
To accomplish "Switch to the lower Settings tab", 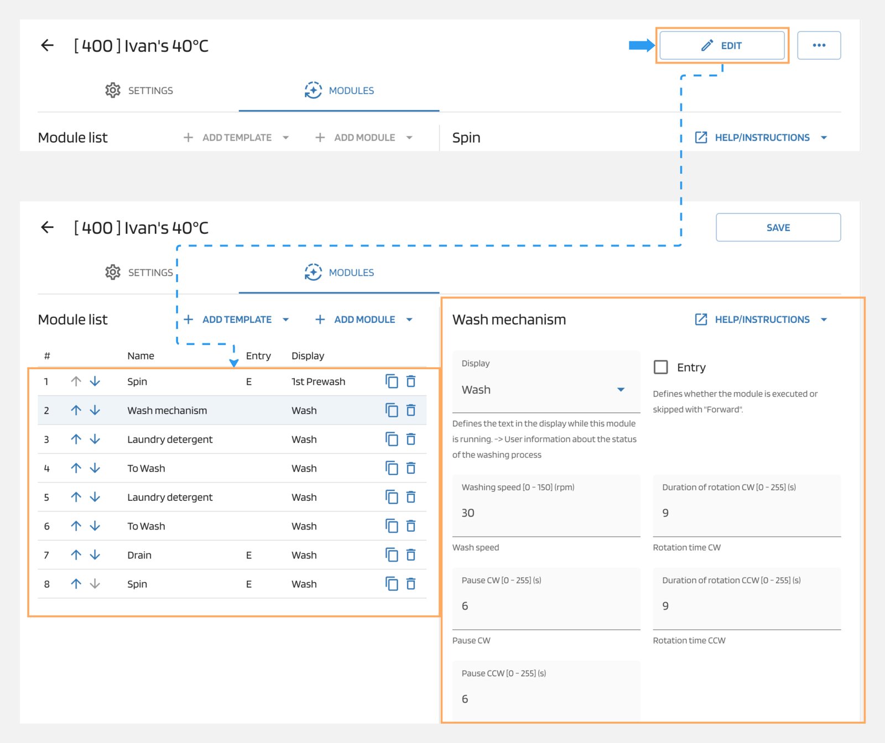I will coord(139,273).
